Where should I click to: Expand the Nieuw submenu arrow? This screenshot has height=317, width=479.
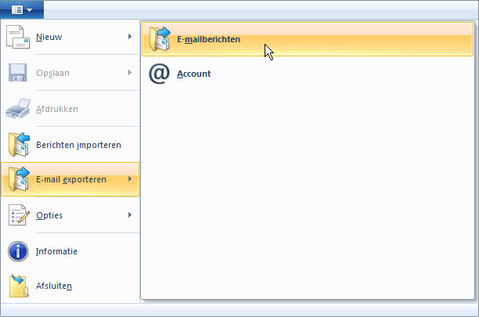(130, 37)
